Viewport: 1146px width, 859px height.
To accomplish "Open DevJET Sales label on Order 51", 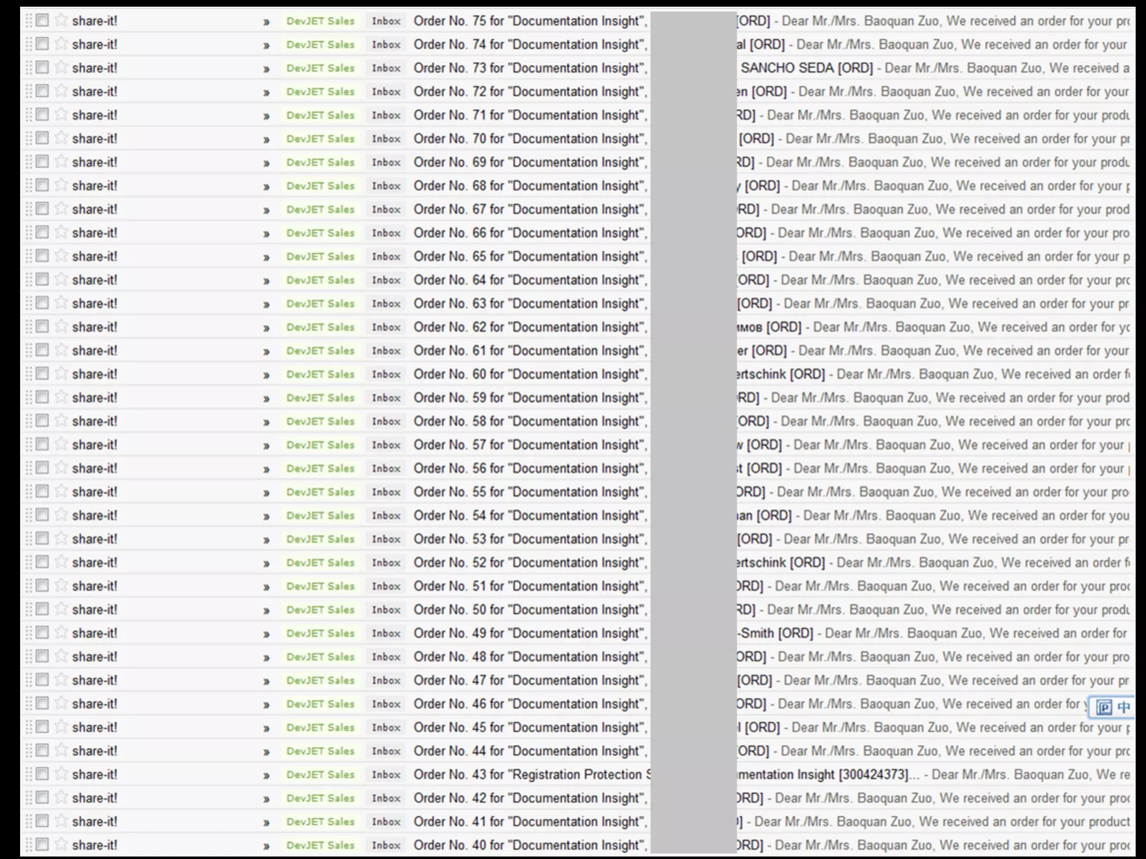I will (320, 586).
